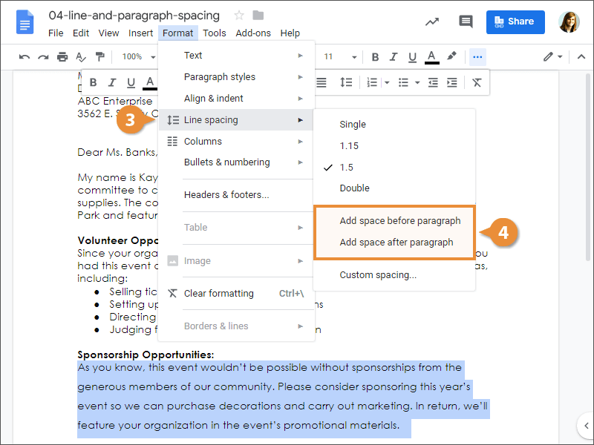Select the Paint format roller icon
Viewport: 594px width, 445px height.
point(100,57)
